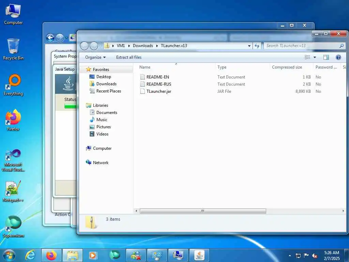Select Downloads in the address breadcrumb
This screenshot has height=262, width=349.
pos(143,46)
